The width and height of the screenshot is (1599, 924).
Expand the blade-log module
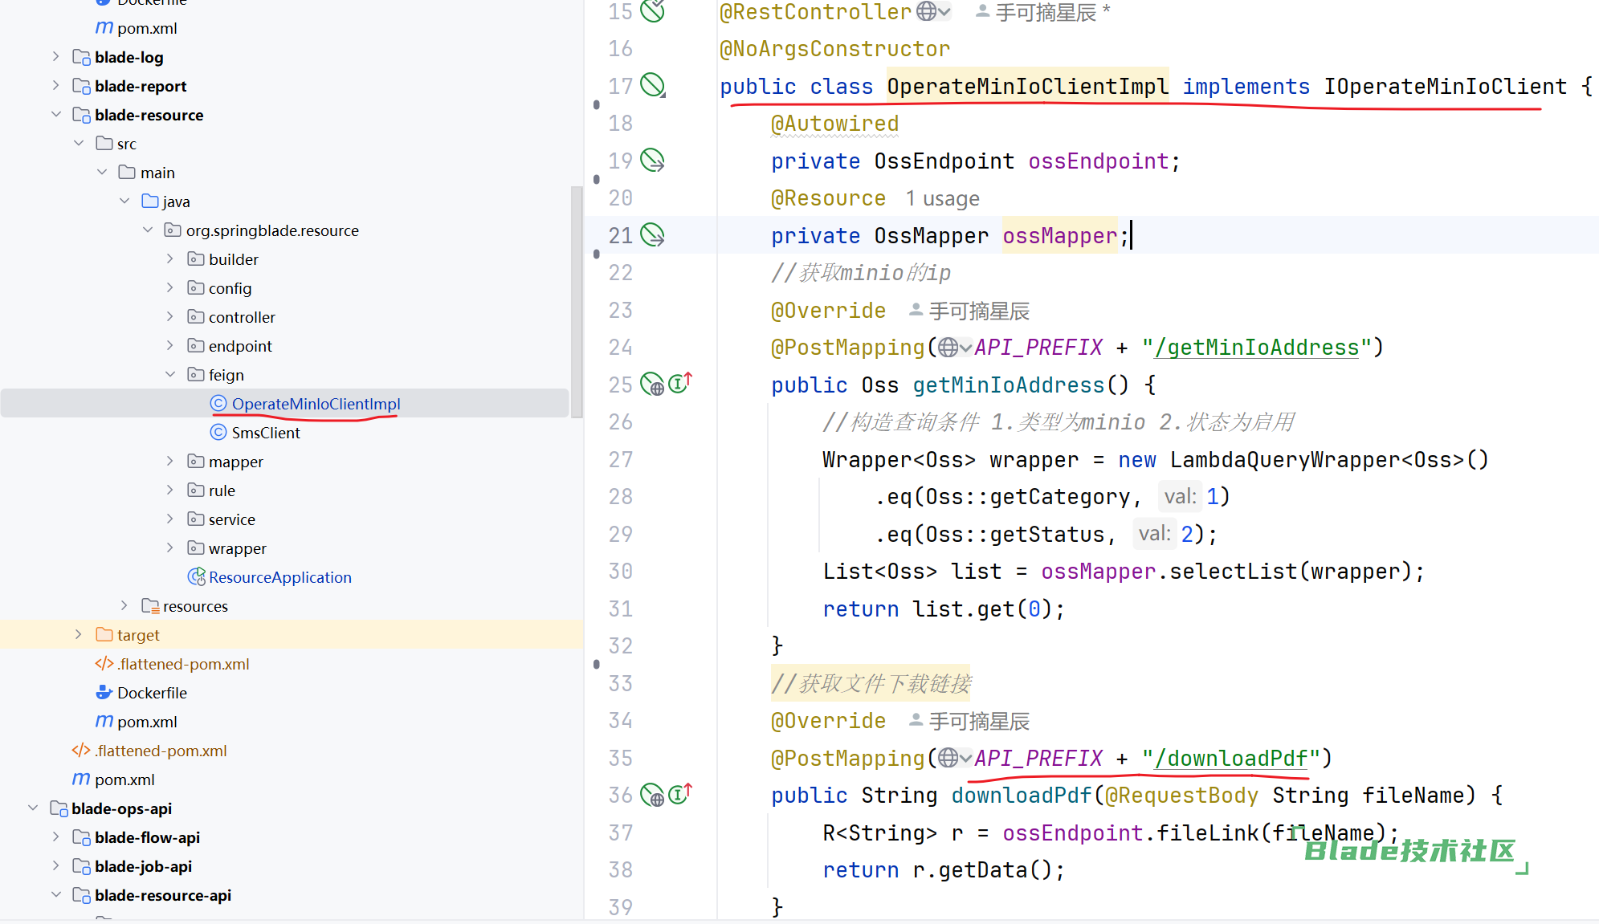(55, 56)
